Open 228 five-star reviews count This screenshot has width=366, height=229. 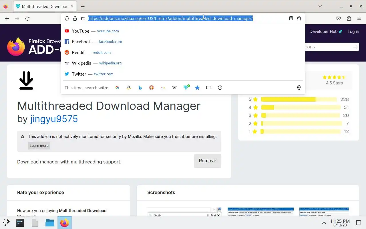click(345, 99)
